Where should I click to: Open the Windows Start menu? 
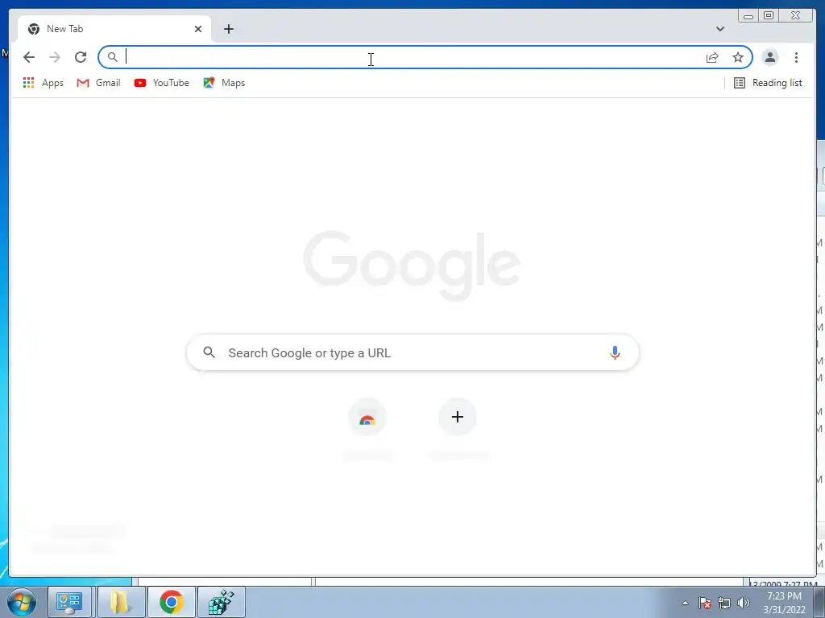pyautogui.click(x=22, y=603)
